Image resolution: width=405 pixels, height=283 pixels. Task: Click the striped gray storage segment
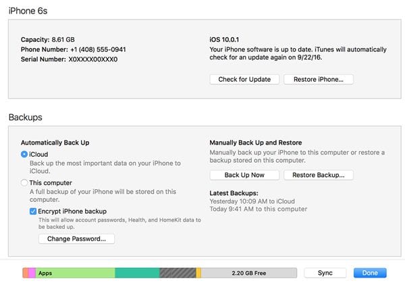tap(178, 273)
